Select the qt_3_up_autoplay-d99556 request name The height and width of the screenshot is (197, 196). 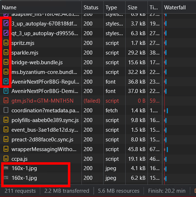coord(45,33)
